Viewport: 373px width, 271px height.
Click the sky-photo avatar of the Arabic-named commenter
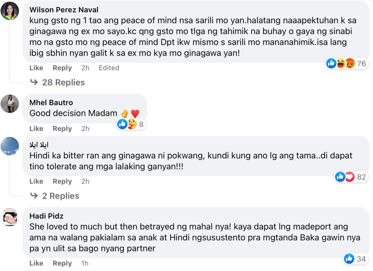click(10, 146)
